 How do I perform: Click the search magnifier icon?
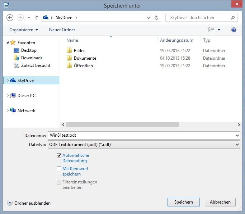point(233,18)
